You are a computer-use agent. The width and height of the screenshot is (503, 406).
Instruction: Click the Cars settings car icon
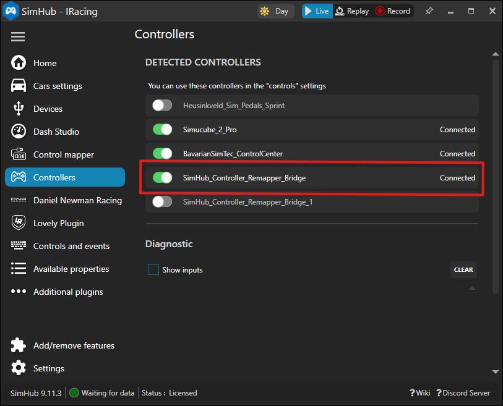point(19,86)
